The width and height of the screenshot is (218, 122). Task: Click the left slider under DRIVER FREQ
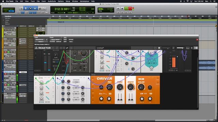coord(119,97)
